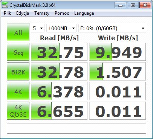This screenshot has height=139, width=153.
Task: Expand the F: drive selection dropdown
Action: click(x=112, y=28)
